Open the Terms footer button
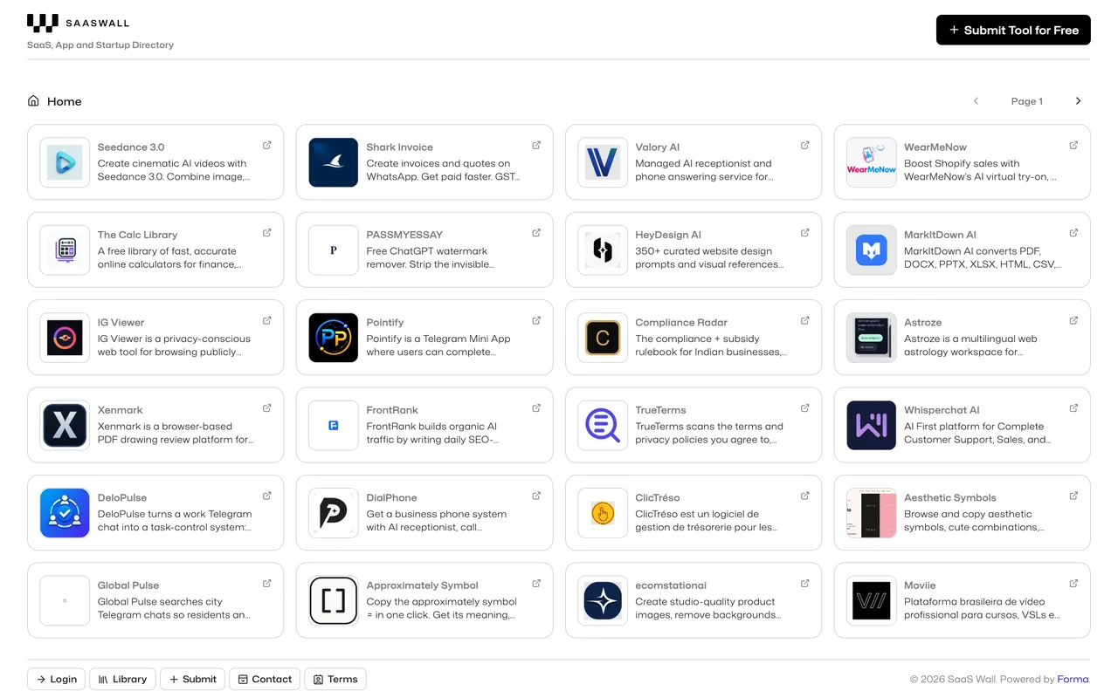Viewport: 1118px width, 698px height. [x=335, y=680]
